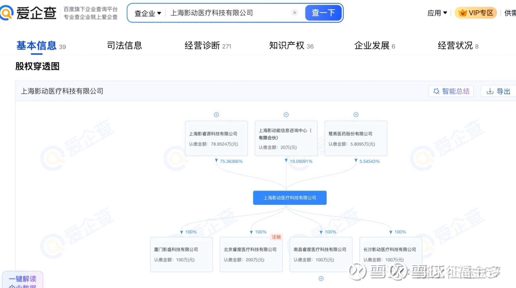Click the VIP专区 crown badge
516x288 pixels.
(x=476, y=13)
